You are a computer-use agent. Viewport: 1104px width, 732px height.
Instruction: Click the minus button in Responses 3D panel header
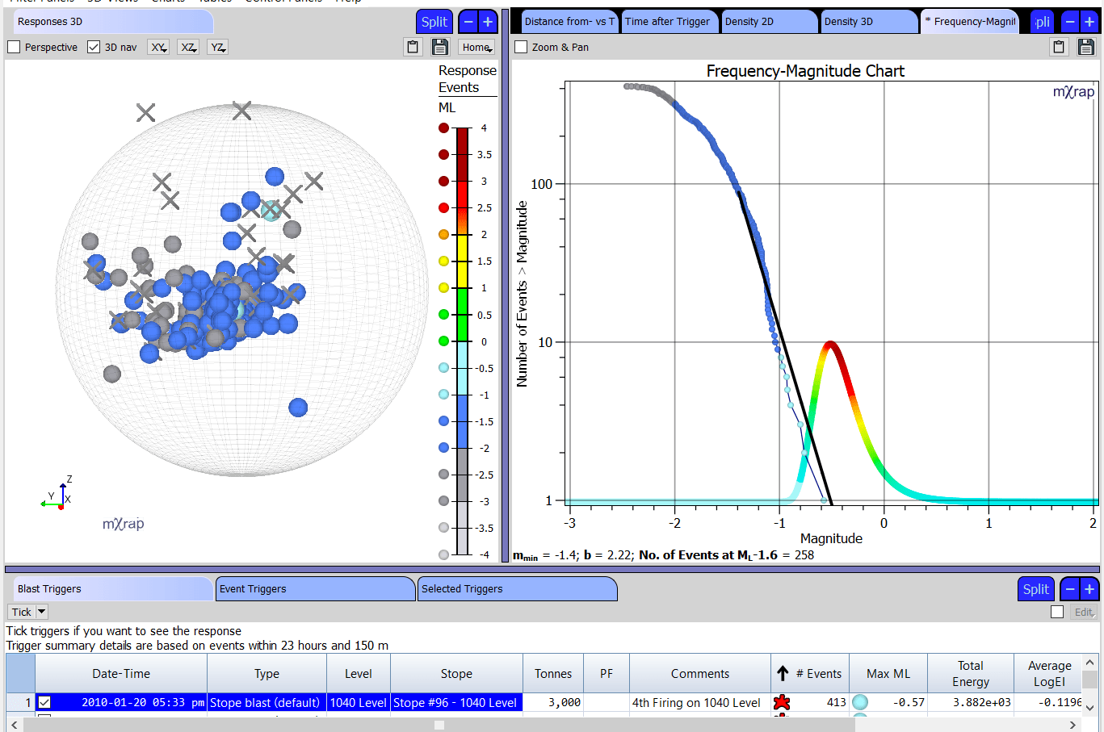[x=469, y=22]
